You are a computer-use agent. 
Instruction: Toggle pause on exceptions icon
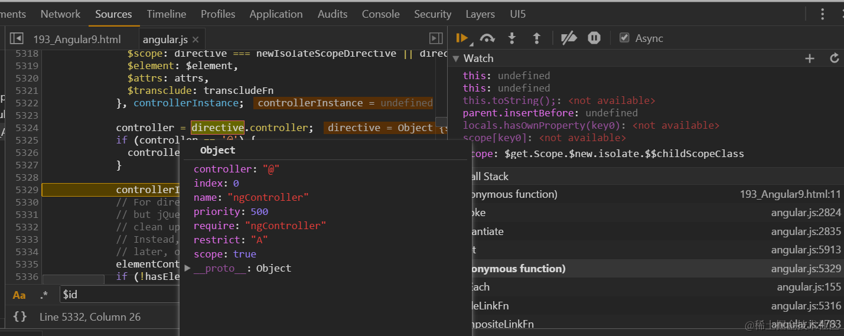(x=594, y=38)
